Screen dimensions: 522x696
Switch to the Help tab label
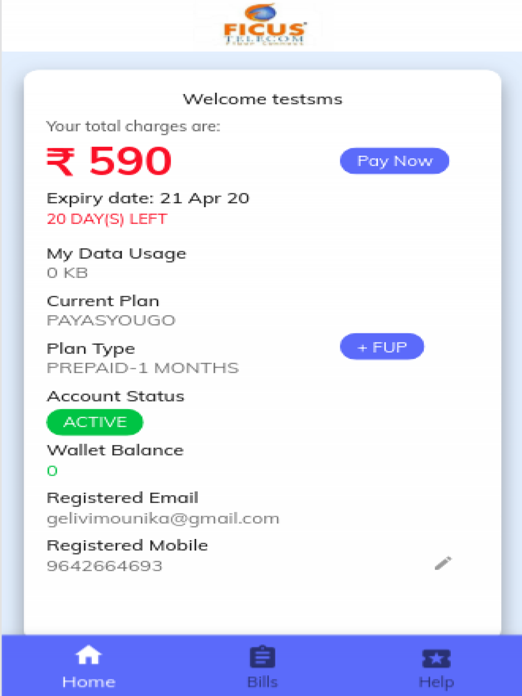pos(436,682)
